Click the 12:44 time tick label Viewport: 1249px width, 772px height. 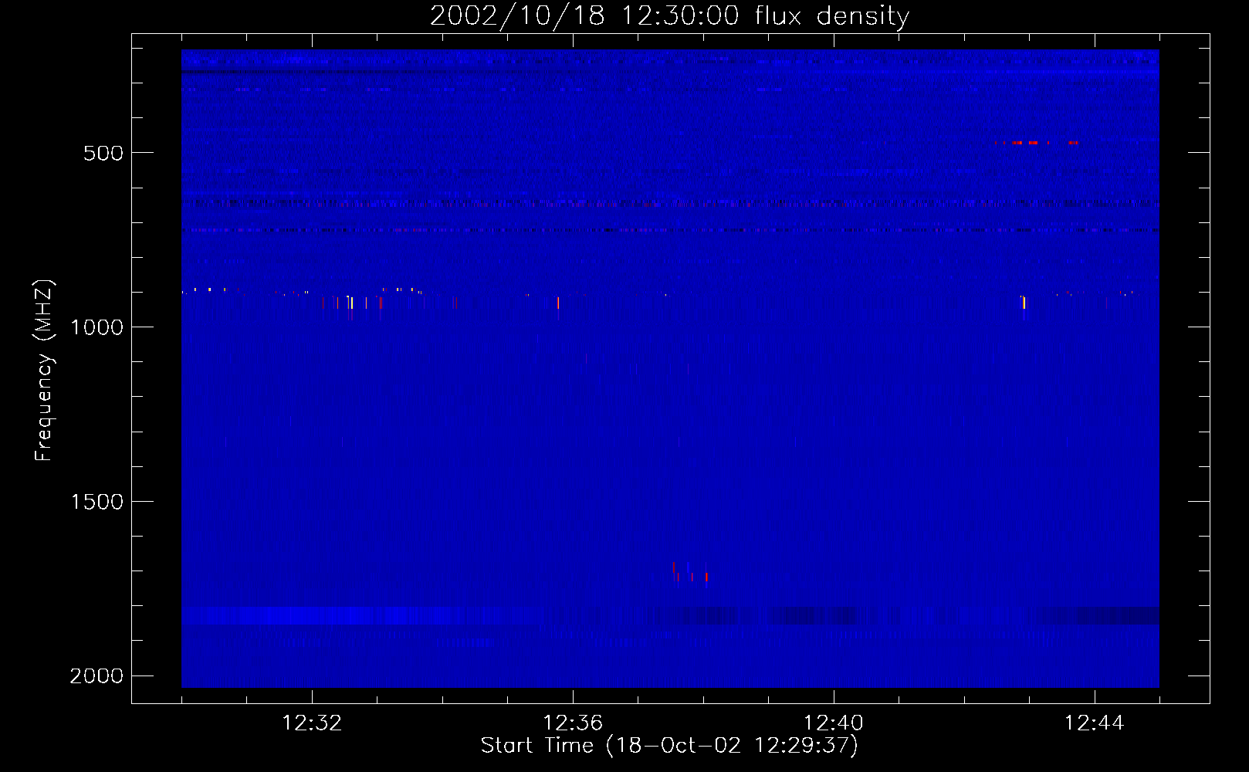tap(1095, 723)
